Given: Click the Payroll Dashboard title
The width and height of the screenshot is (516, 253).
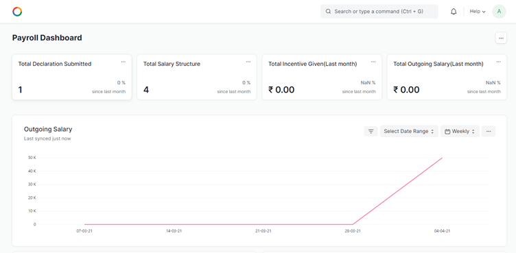Looking at the screenshot, I should pos(47,38).
